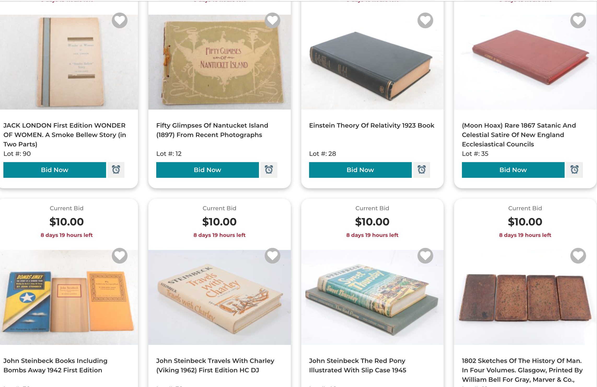Favorite the Jack London Wonder of Women lot
597x387 pixels.
[120, 20]
